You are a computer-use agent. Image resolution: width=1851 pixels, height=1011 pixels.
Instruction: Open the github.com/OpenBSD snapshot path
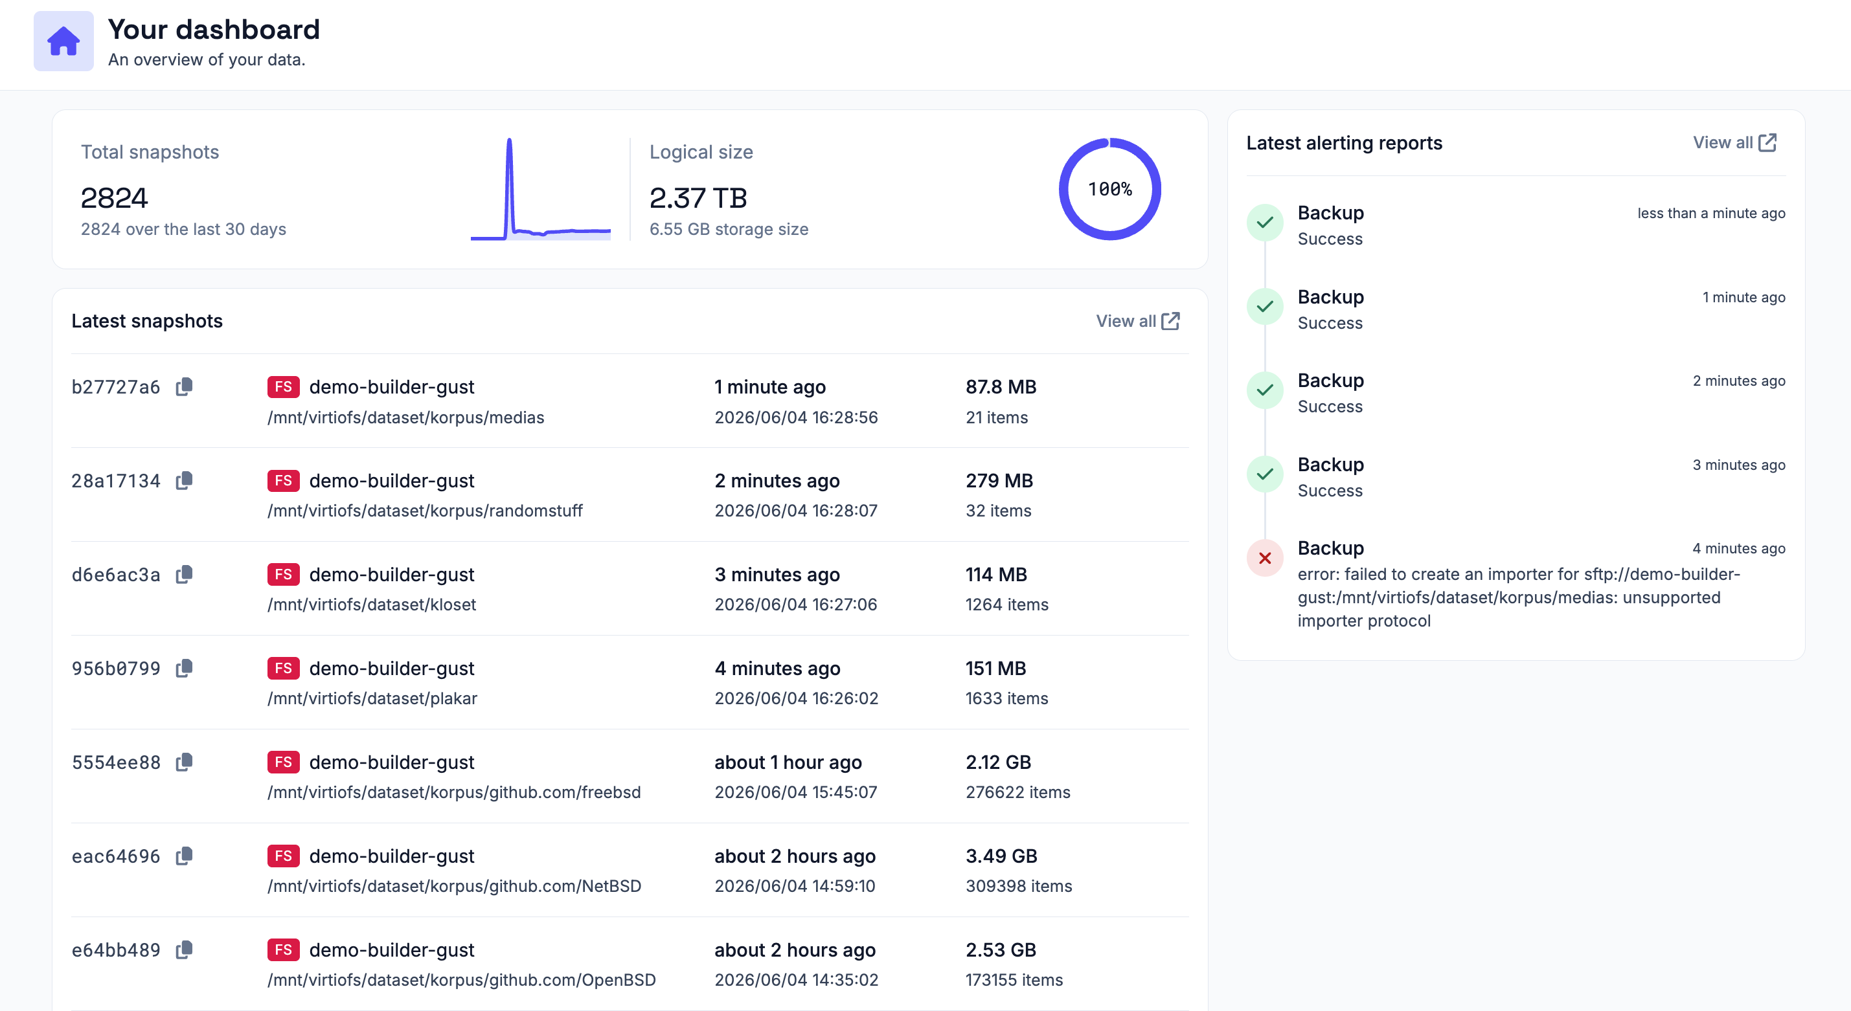click(461, 979)
